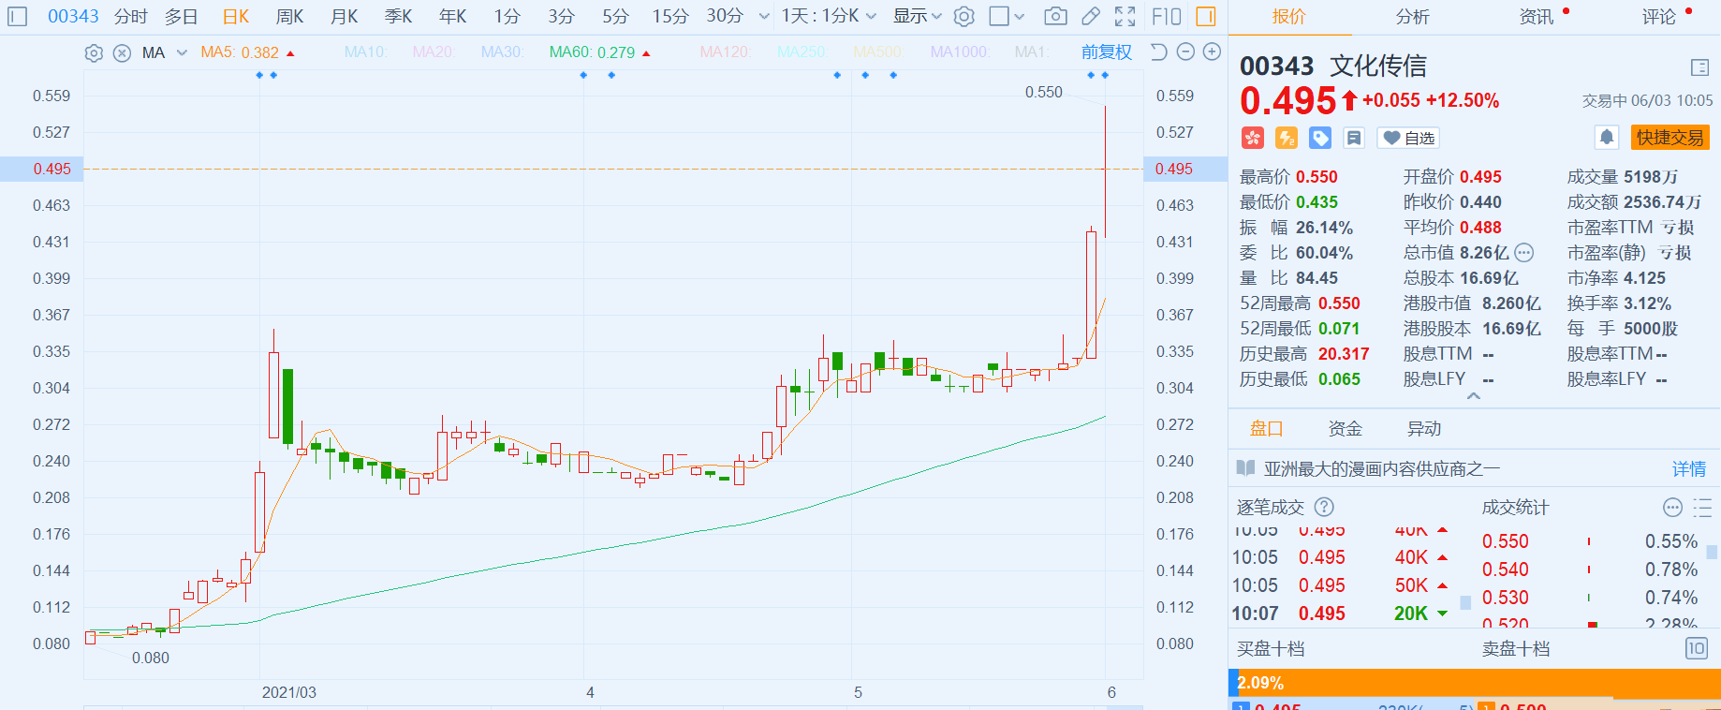Viewport: 1721px width, 710px height.
Task: Remove the MA indicator with X icon
Action: pos(122,53)
